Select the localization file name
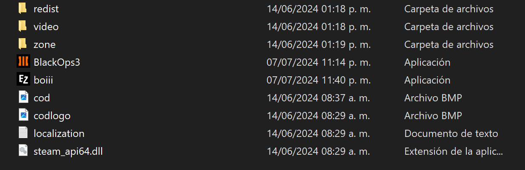 (x=59, y=134)
